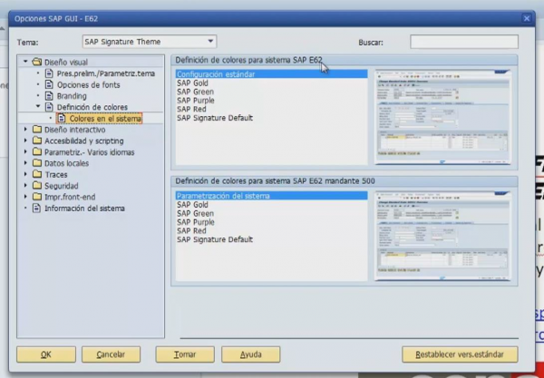Expand the Traces folder
The width and height of the screenshot is (544, 378).
tap(25, 174)
